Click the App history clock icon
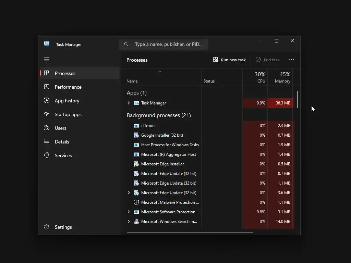The image size is (351, 263). tap(47, 100)
